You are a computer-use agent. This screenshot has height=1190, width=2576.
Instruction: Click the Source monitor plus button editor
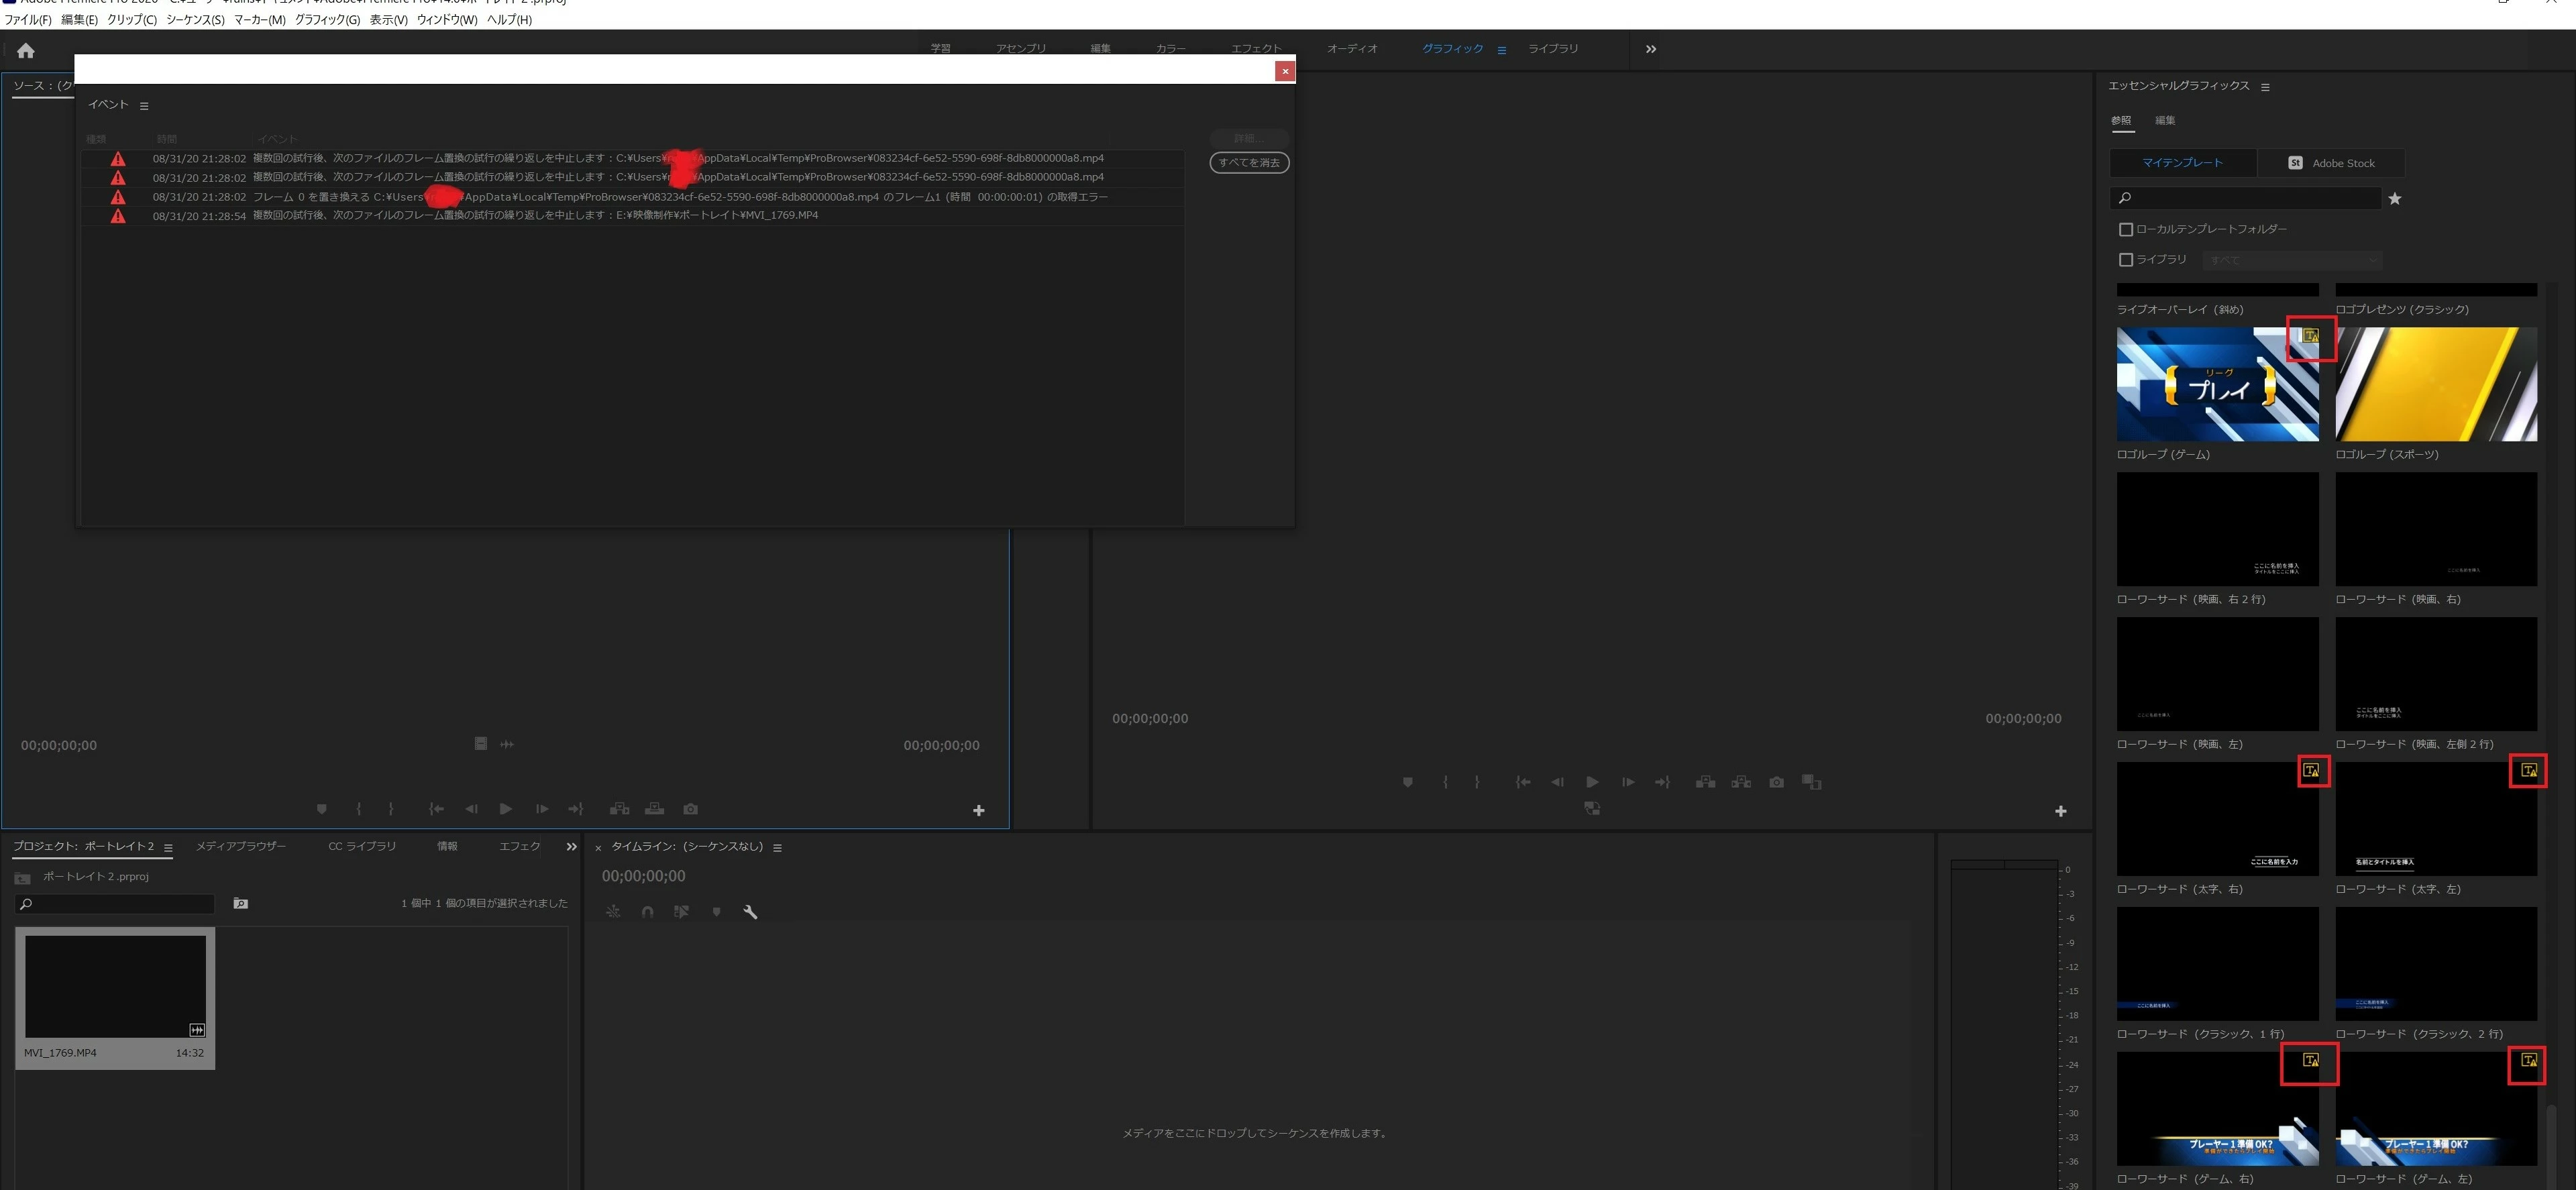(x=978, y=811)
